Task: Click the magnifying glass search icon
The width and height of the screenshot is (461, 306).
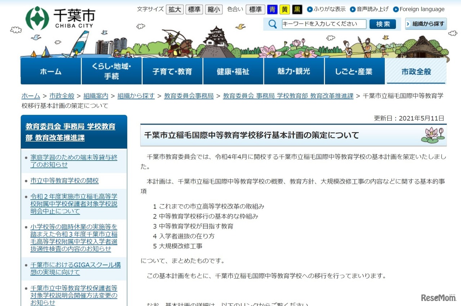Action: coord(272,24)
